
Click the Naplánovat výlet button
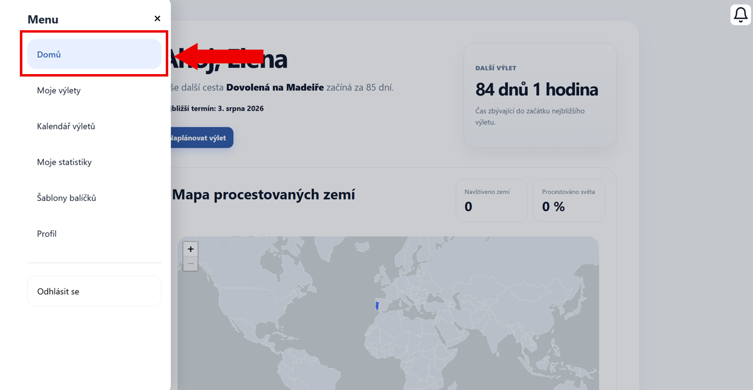[x=202, y=137]
